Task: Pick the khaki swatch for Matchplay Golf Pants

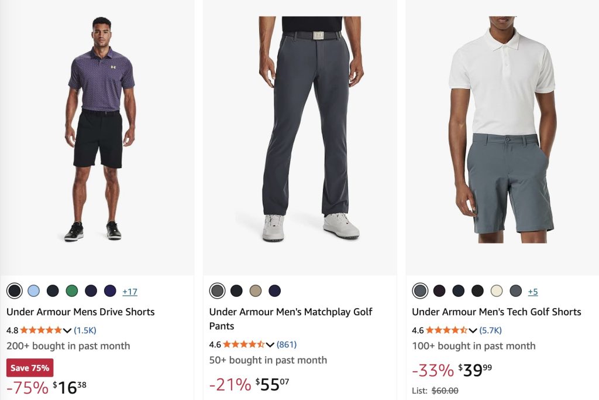Action: click(x=255, y=290)
